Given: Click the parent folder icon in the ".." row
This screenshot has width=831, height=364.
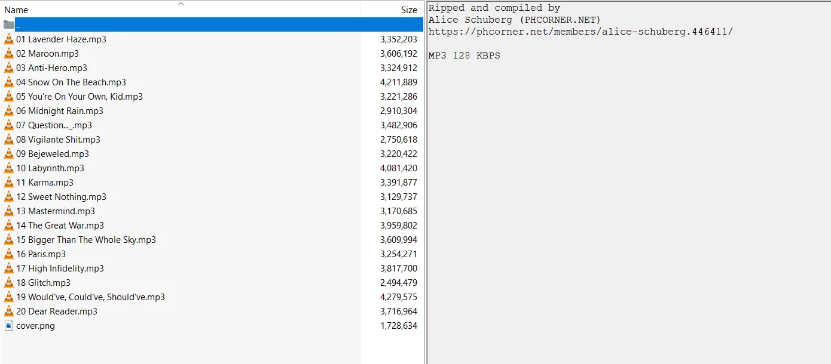Looking at the screenshot, I should coord(9,25).
